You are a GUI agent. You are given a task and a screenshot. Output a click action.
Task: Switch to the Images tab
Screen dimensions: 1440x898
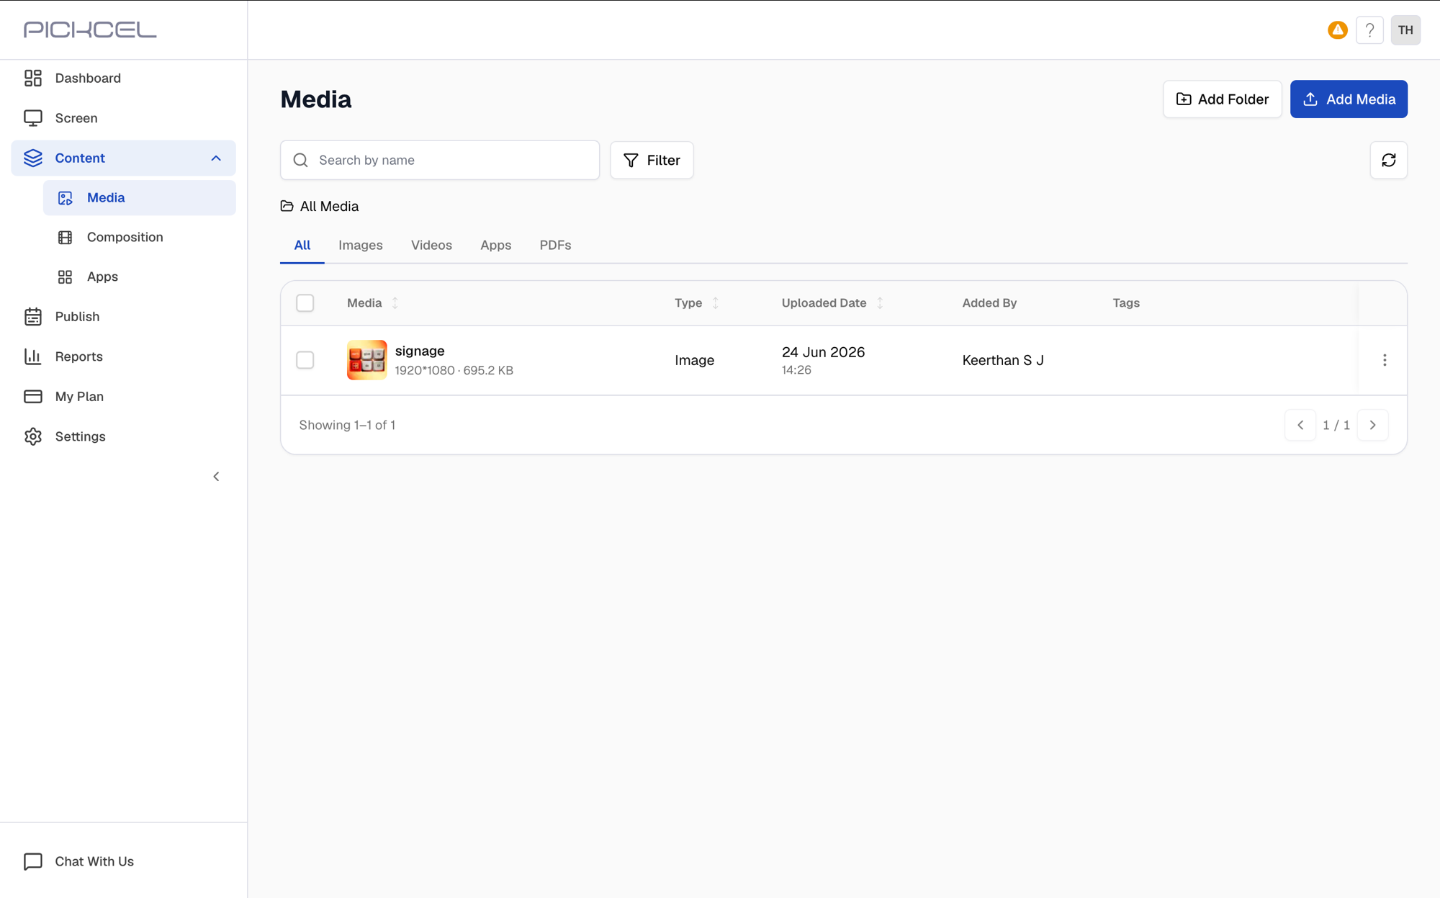[x=361, y=246]
